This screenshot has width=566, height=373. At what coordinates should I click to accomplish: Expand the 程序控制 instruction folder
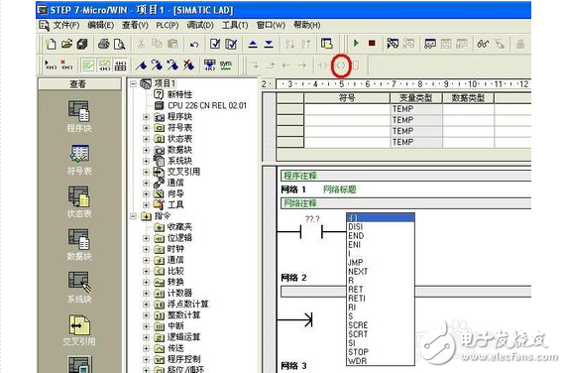tap(146, 359)
